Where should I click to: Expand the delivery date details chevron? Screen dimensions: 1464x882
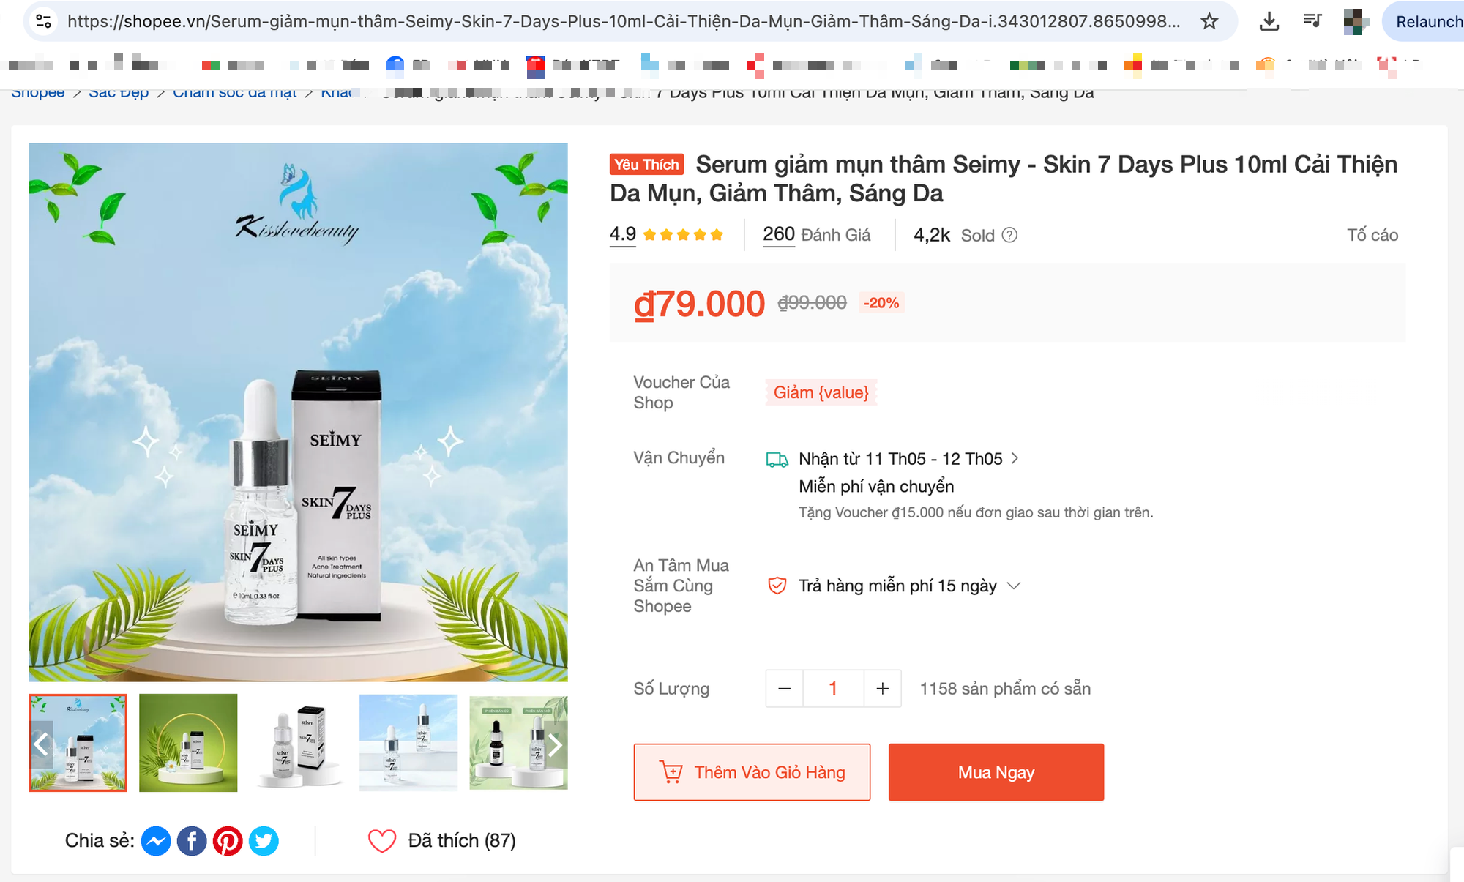tap(1016, 458)
